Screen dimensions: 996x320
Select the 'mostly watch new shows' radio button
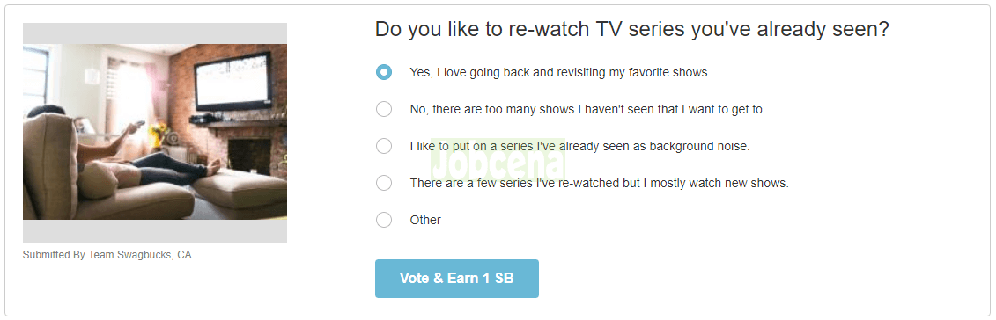click(x=384, y=183)
